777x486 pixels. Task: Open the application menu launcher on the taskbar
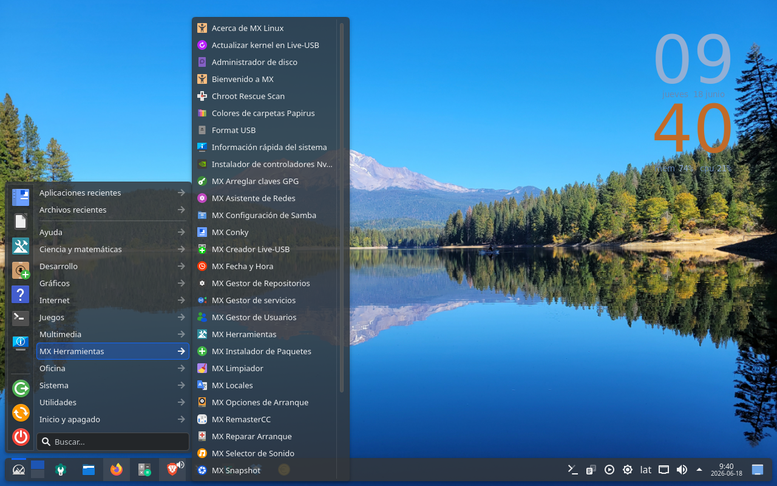coord(19,470)
